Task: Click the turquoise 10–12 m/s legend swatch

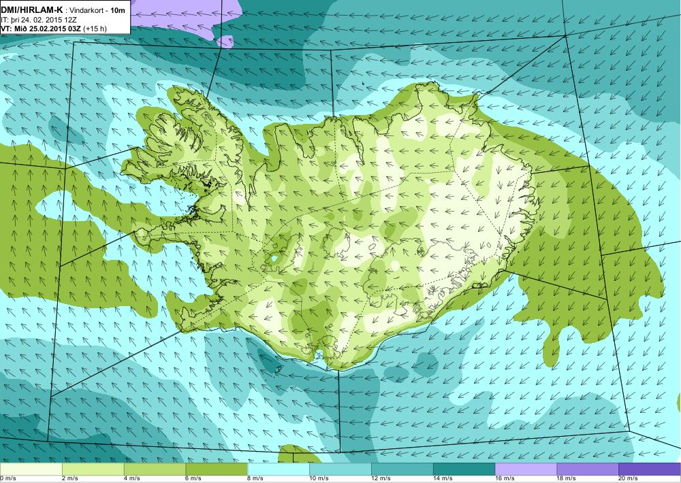Action: pos(340,469)
